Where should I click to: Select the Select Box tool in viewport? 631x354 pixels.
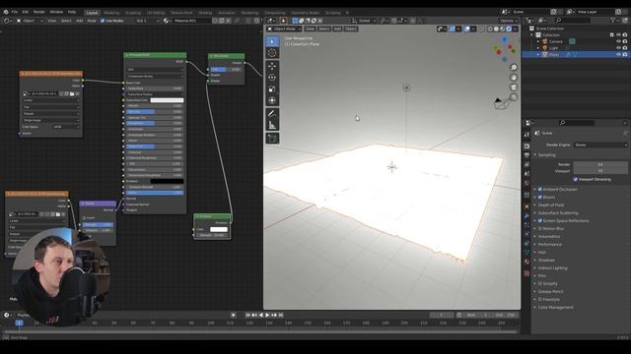pyautogui.click(x=272, y=41)
